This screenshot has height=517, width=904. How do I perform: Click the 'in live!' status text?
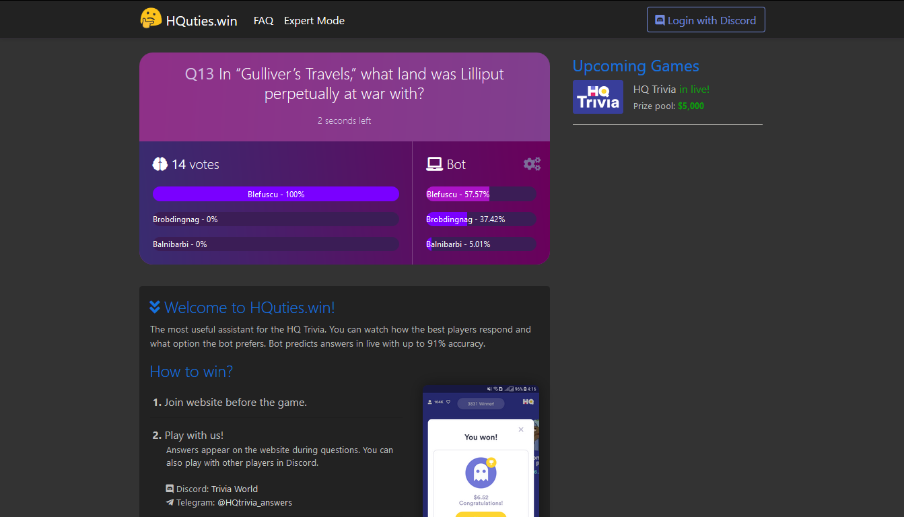[x=694, y=89]
